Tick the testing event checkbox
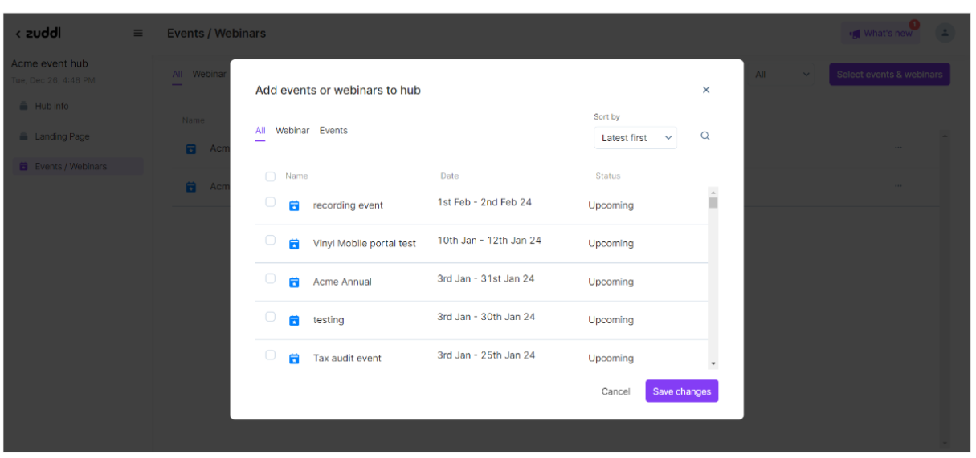This screenshot has height=458, width=976. pyautogui.click(x=271, y=317)
